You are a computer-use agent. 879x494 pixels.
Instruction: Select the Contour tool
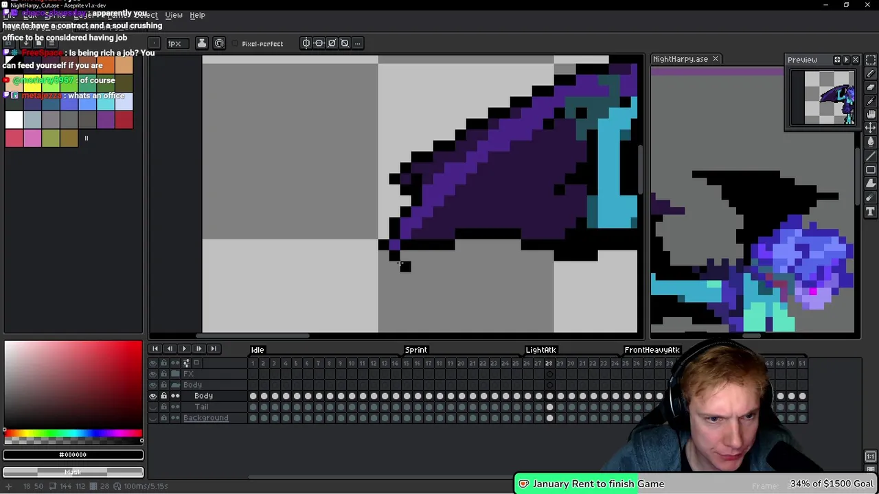point(871,183)
